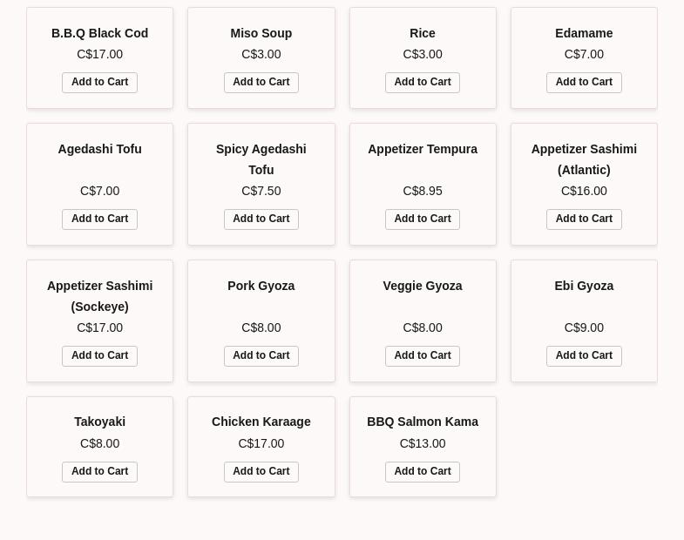Add Agedashi Tofu to cart
The image size is (684, 540).
click(x=99, y=219)
